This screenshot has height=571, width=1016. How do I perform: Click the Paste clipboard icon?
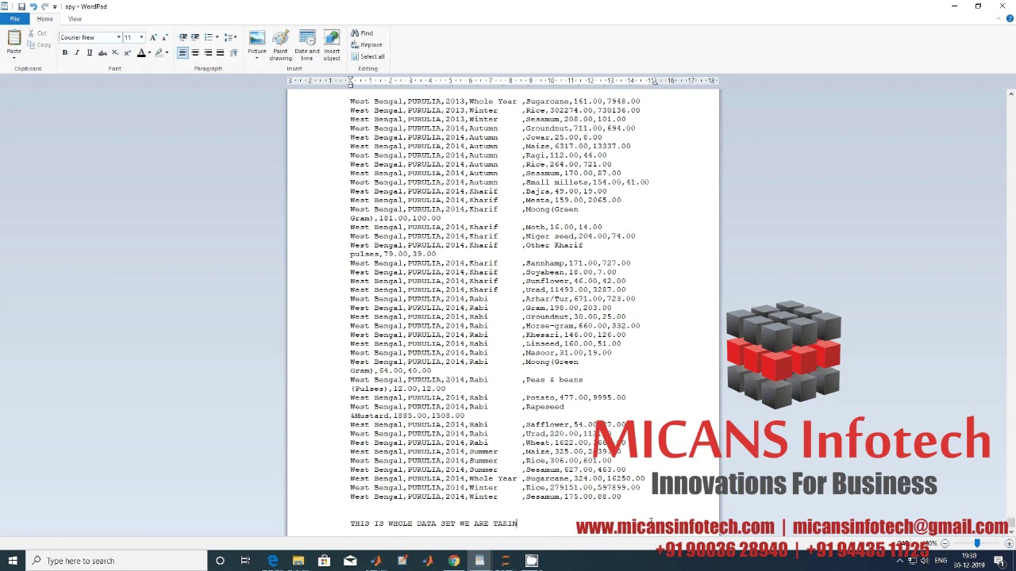tap(13, 37)
